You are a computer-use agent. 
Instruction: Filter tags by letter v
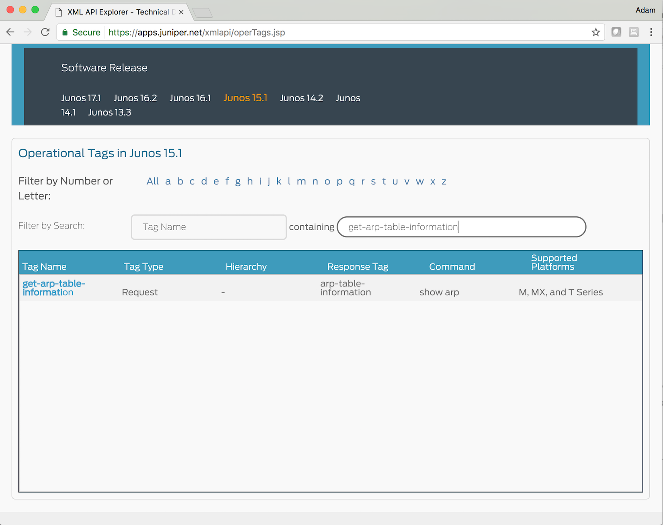407,181
